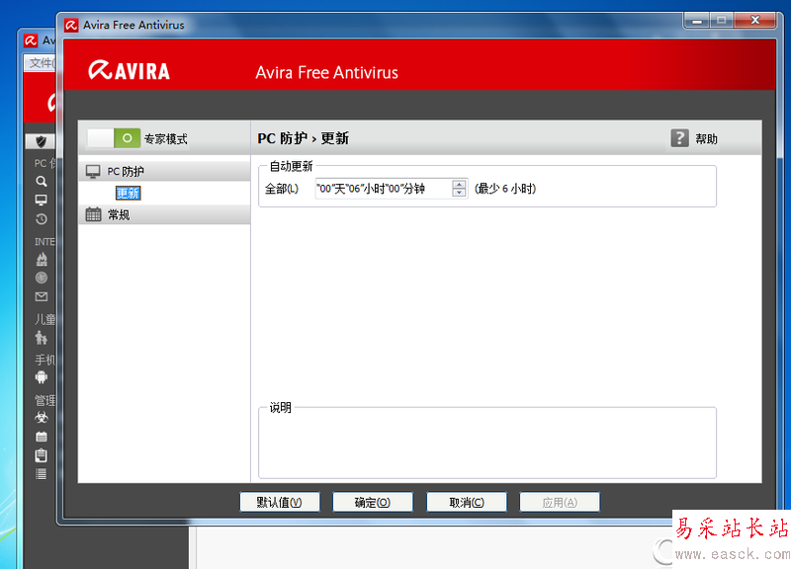Viewport: 791px width, 569px height.
Task: Open Quarantine biohazard icon in background sidebar
Action: tap(42, 417)
